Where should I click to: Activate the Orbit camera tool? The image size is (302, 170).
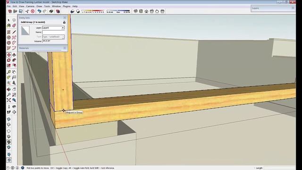click(x=8, y=89)
